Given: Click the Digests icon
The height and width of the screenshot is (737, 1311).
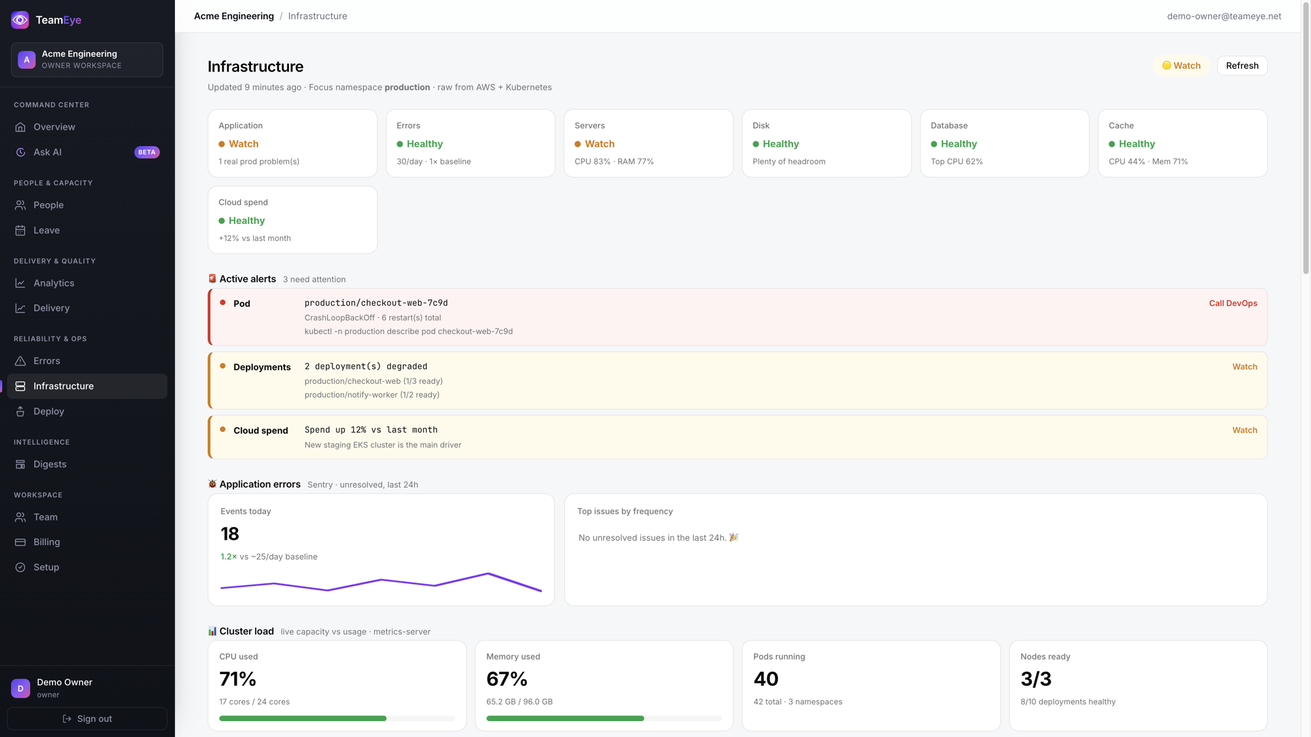Looking at the screenshot, I should pos(20,464).
